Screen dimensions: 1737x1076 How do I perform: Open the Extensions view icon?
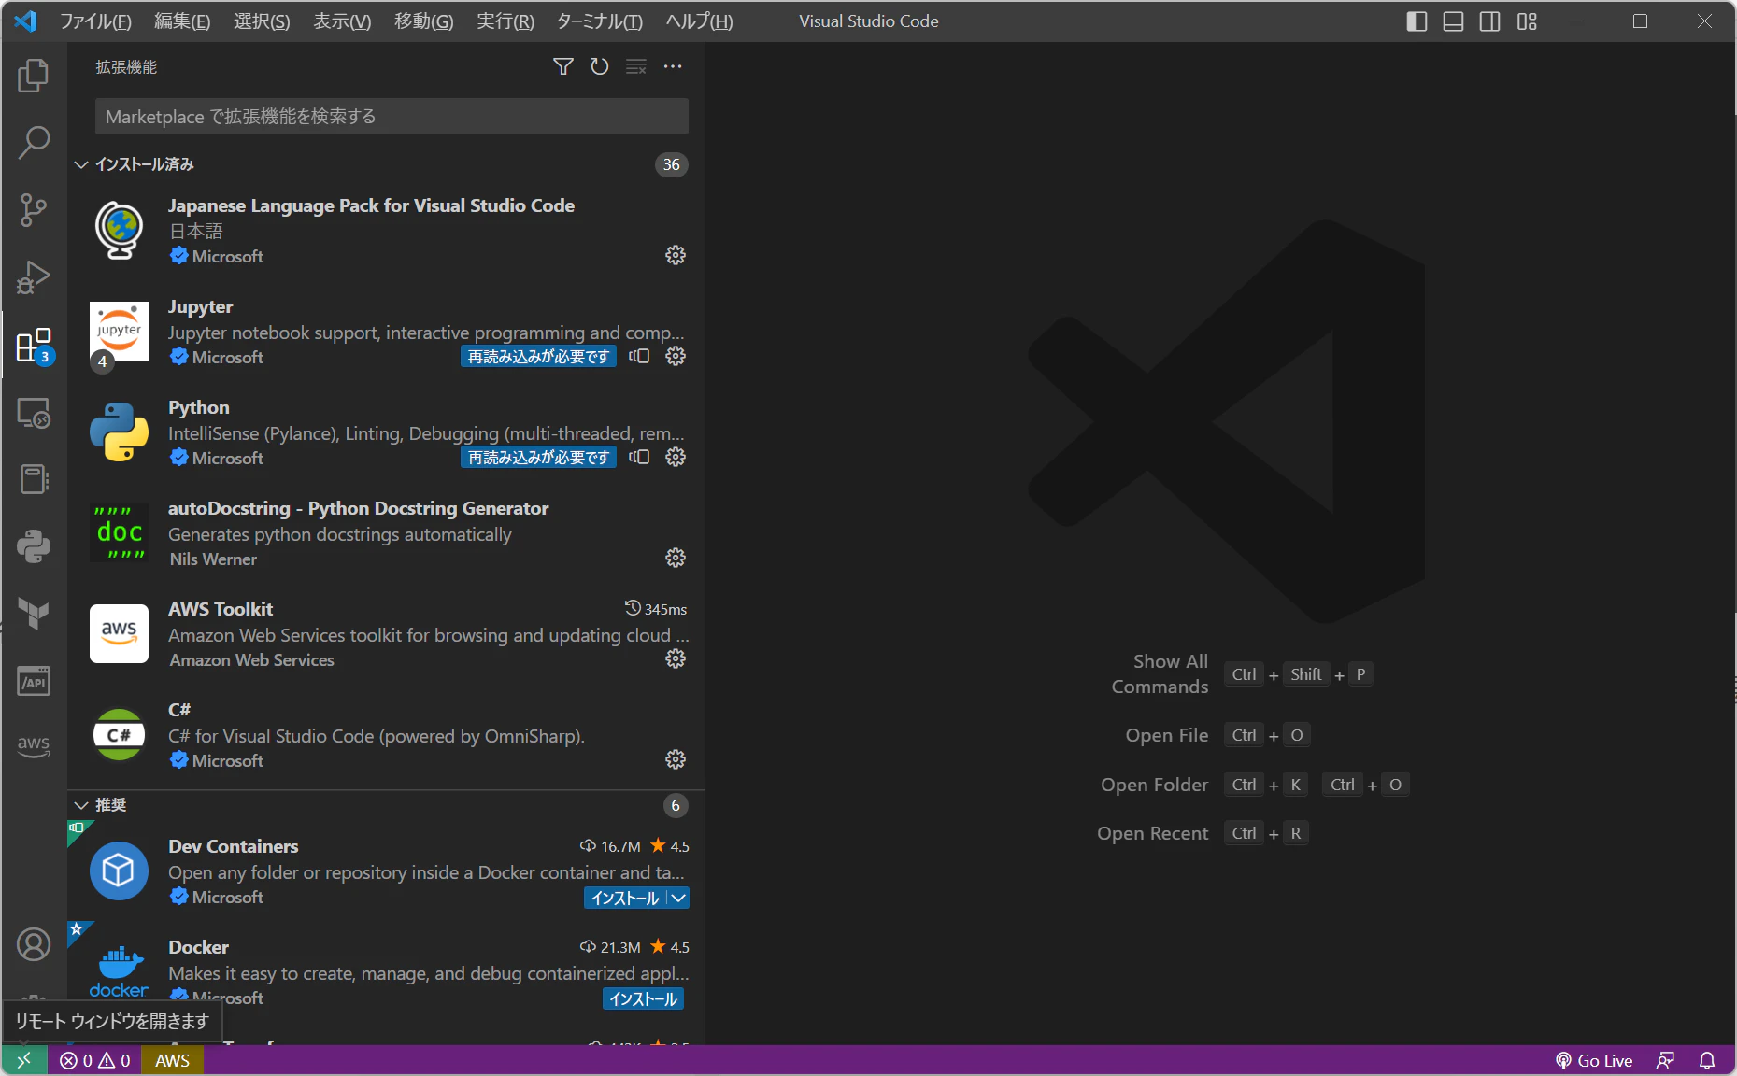tap(34, 345)
